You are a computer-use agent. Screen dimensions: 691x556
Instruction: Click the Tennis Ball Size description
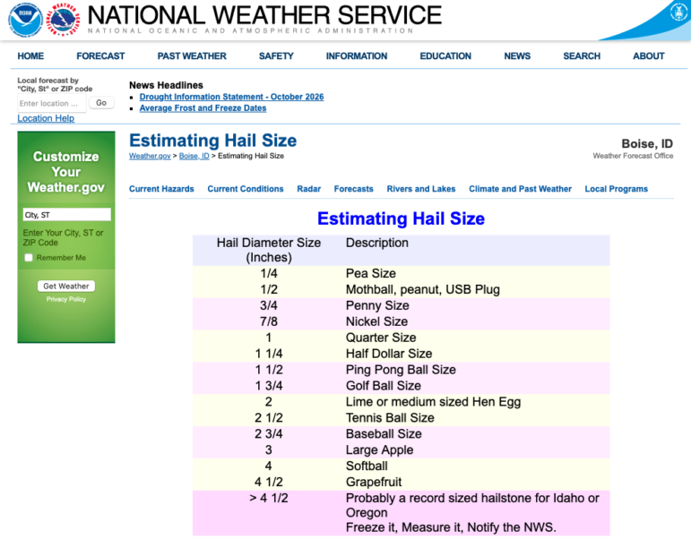[x=390, y=418]
